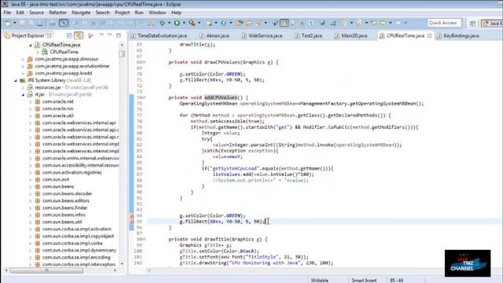Click the Debug bug icon in toolbar

pyautogui.click(x=163, y=23)
